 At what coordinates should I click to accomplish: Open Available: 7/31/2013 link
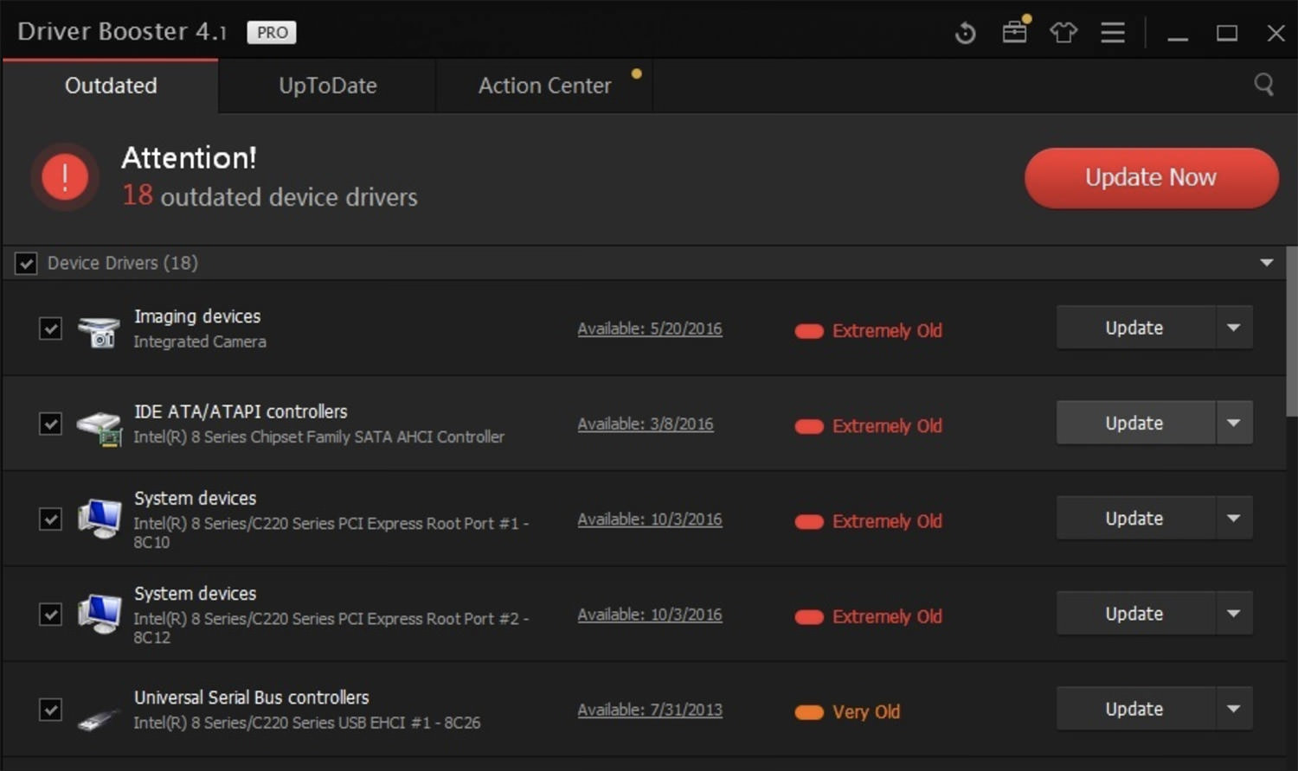pyautogui.click(x=650, y=710)
